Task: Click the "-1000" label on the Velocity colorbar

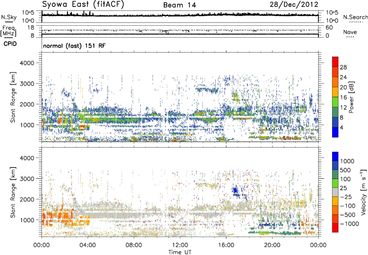Action: coord(350,224)
